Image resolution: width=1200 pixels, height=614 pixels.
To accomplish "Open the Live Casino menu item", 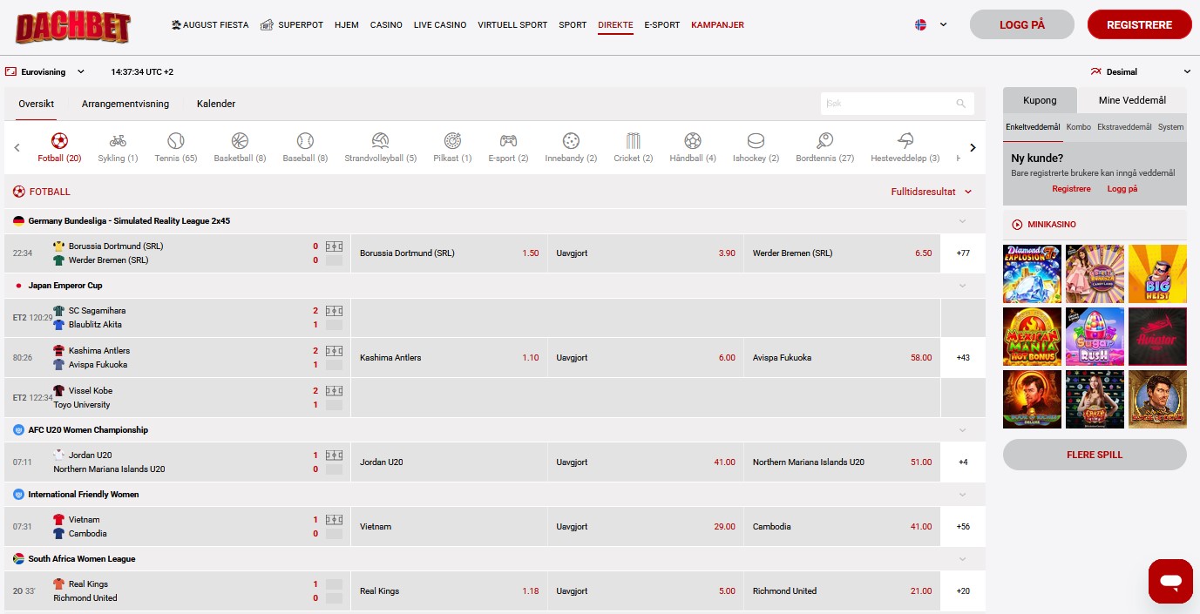I will point(440,25).
